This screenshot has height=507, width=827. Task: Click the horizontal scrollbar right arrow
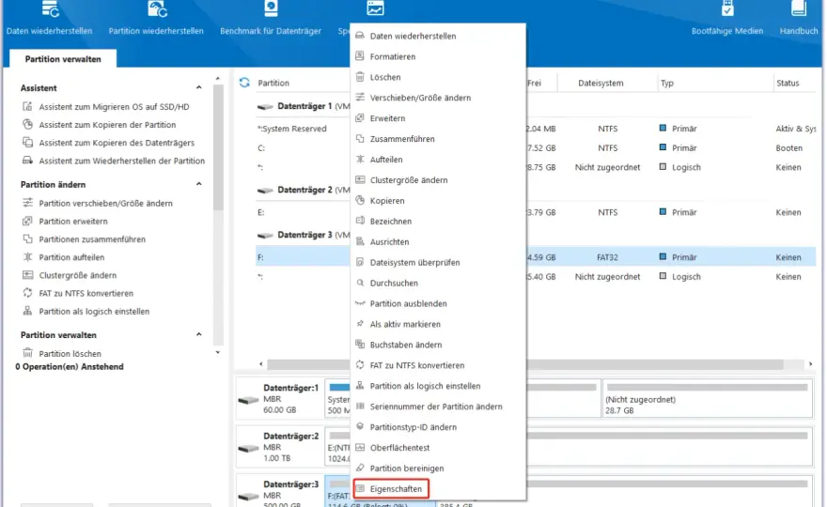pos(810,364)
